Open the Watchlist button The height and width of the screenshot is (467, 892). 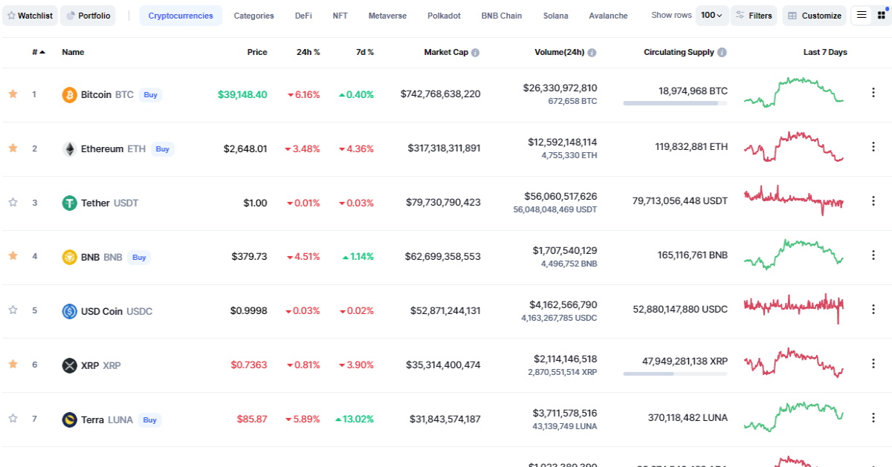coord(30,16)
